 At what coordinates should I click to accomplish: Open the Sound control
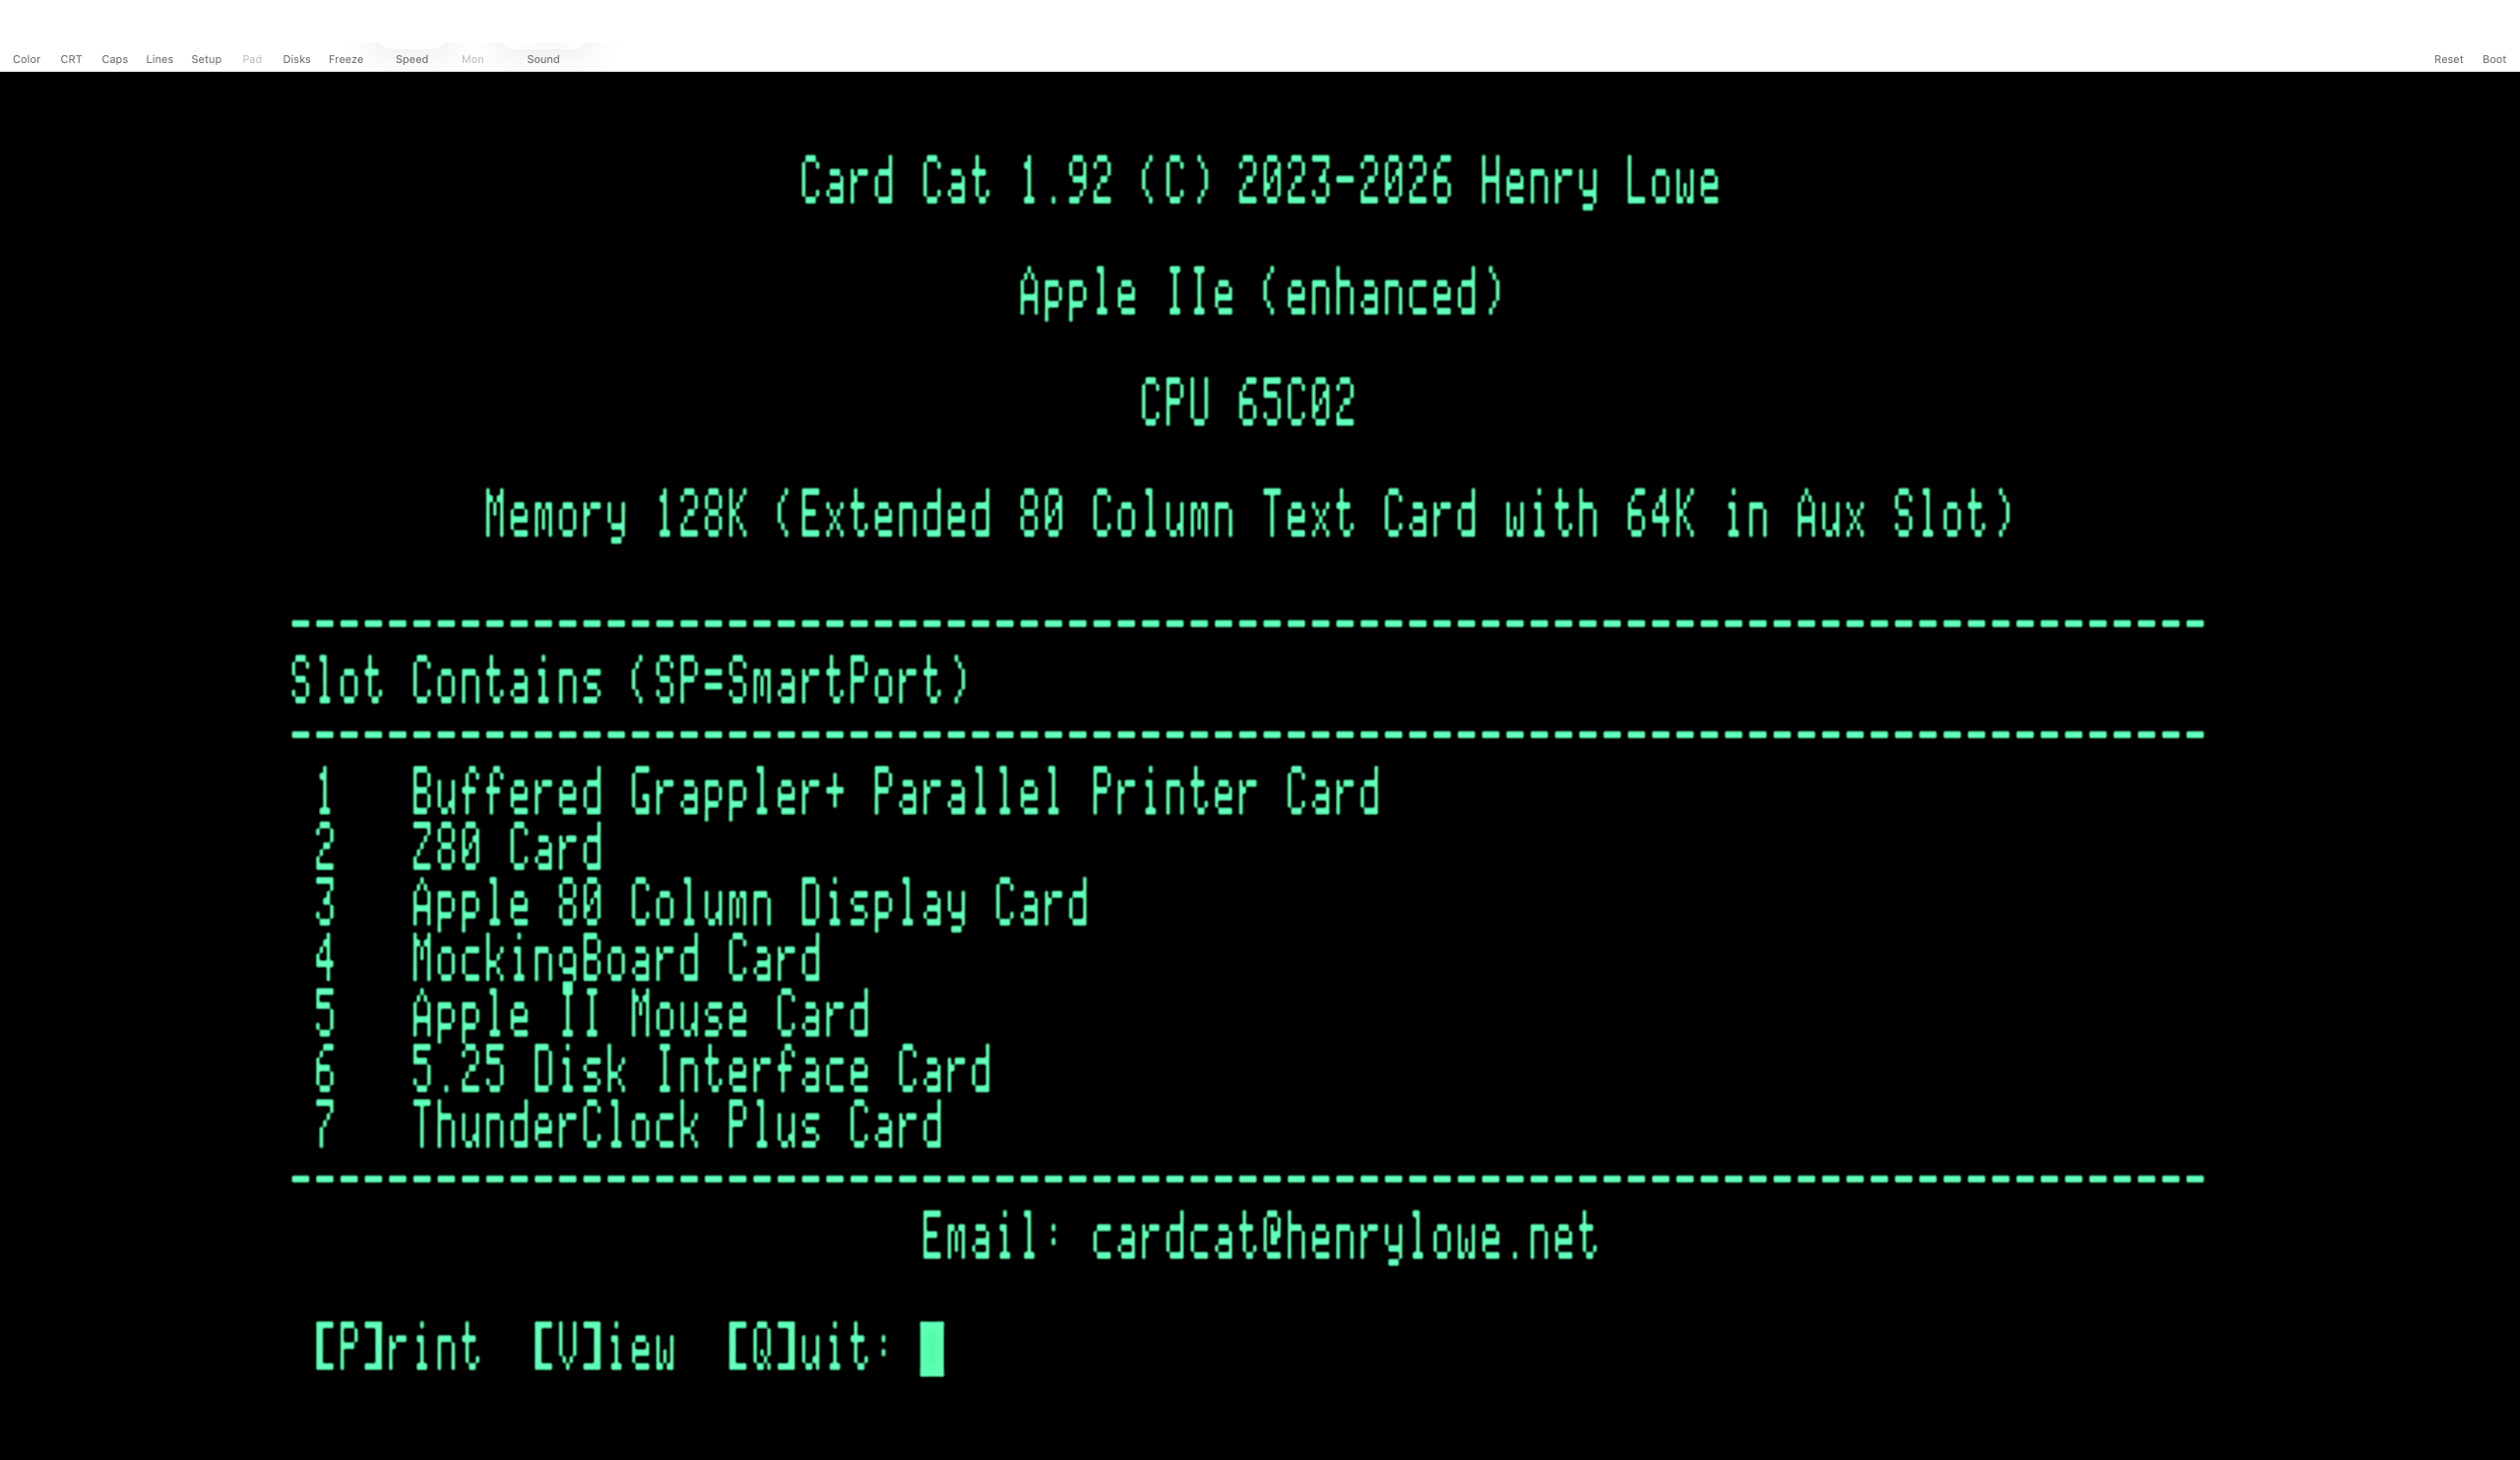pos(543,59)
